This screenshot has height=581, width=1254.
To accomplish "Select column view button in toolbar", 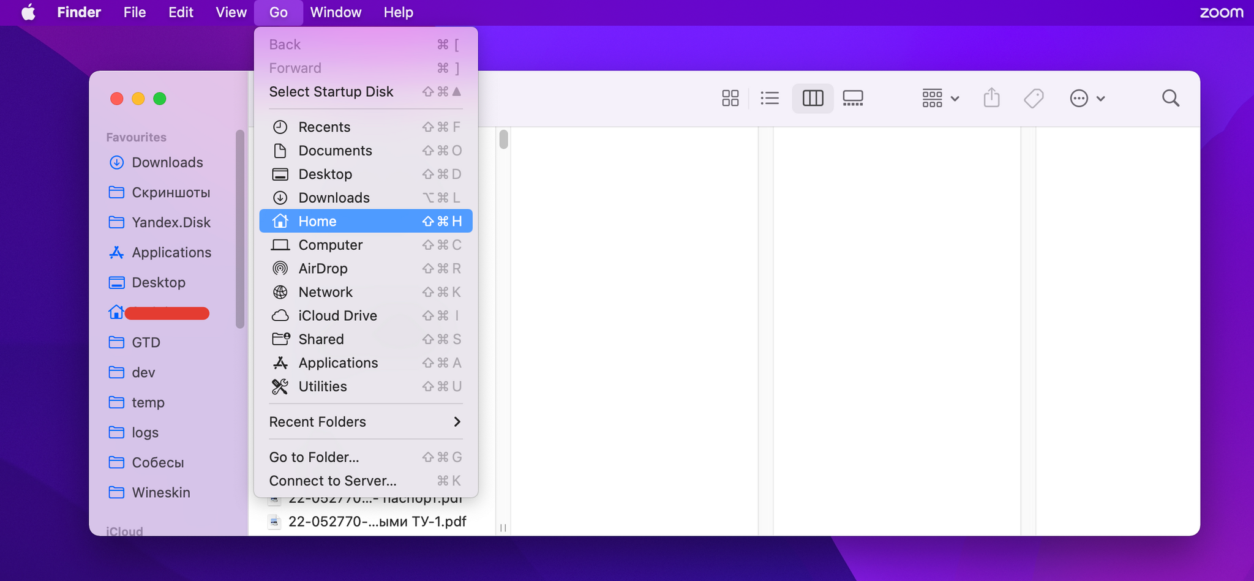I will click(813, 98).
